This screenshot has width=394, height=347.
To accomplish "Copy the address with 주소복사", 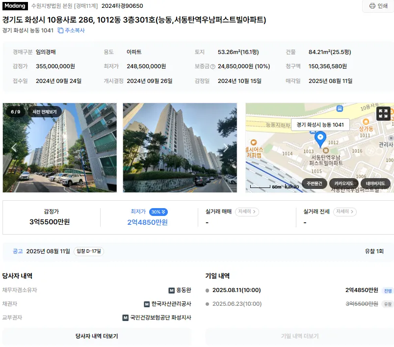I will click(71, 30).
